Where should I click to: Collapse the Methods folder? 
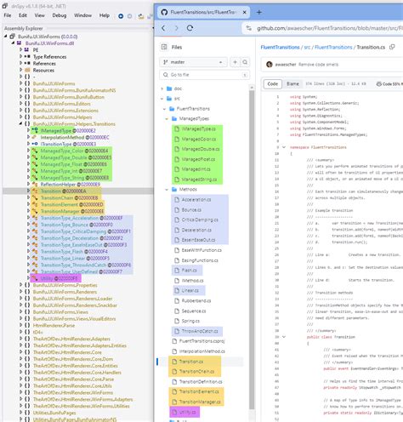point(167,190)
